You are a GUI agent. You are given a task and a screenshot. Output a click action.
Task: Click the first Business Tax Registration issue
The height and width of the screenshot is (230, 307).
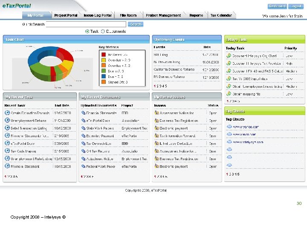click(x=179, y=121)
